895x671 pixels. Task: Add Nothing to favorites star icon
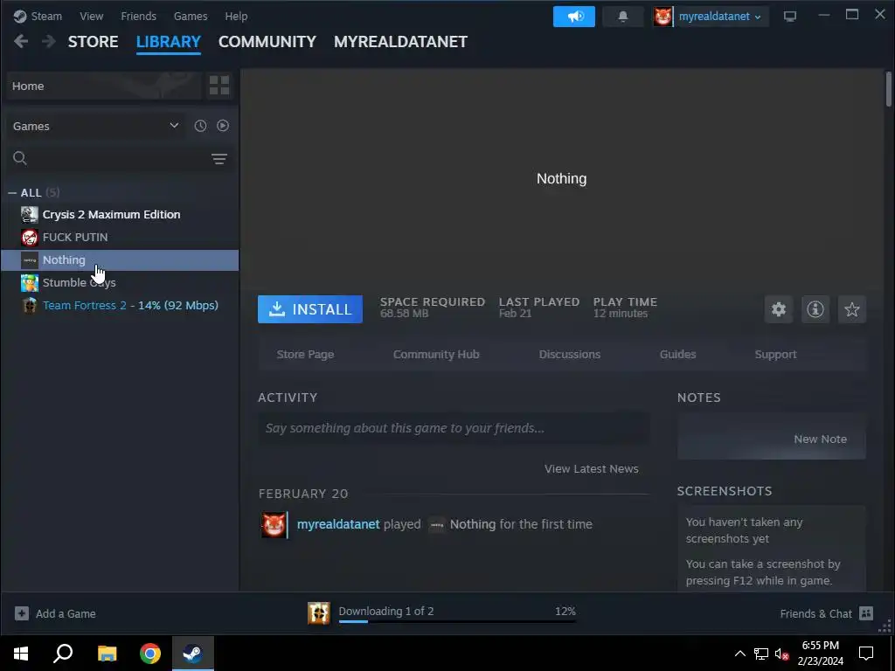[x=851, y=309]
